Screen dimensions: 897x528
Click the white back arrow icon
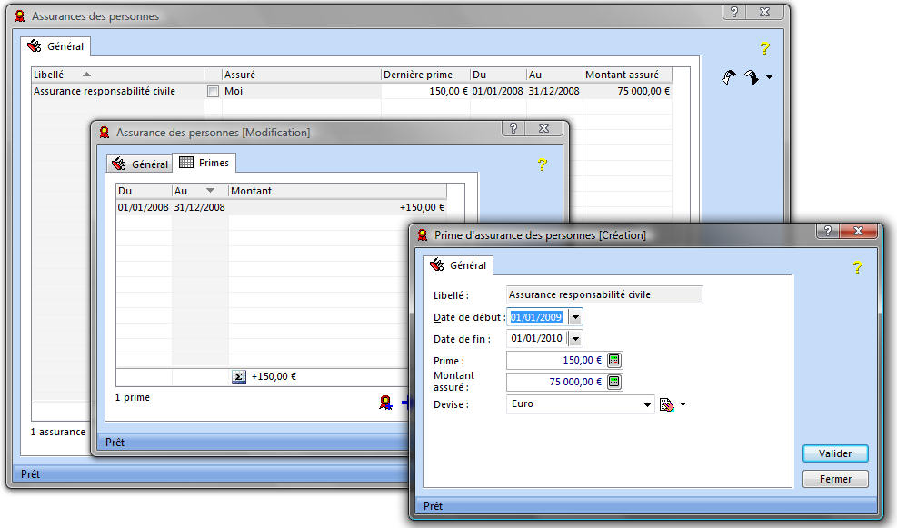(729, 77)
